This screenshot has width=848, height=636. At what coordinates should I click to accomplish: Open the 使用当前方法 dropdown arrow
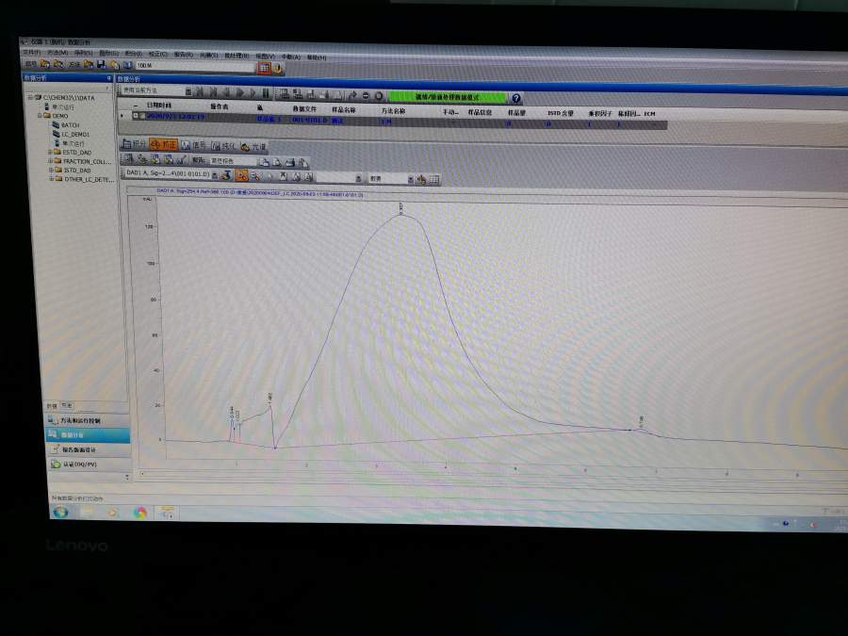188,92
